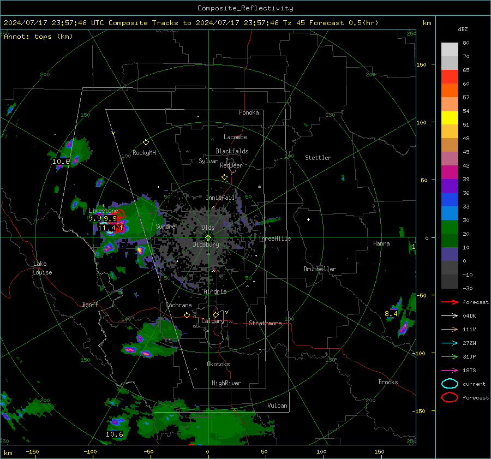Click the Sylvan label
Image resolution: width=491 pixels, height=459 pixels.
208,161
